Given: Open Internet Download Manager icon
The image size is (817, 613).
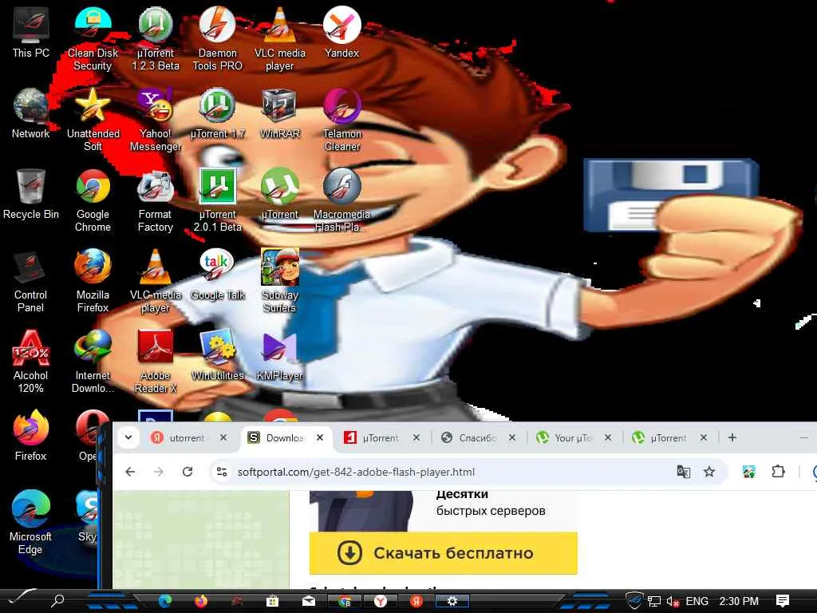Looking at the screenshot, I should click(93, 362).
